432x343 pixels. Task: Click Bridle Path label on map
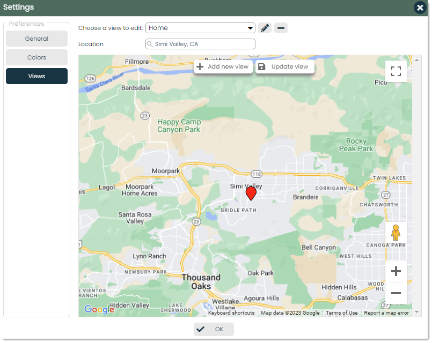click(x=239, y=210)
